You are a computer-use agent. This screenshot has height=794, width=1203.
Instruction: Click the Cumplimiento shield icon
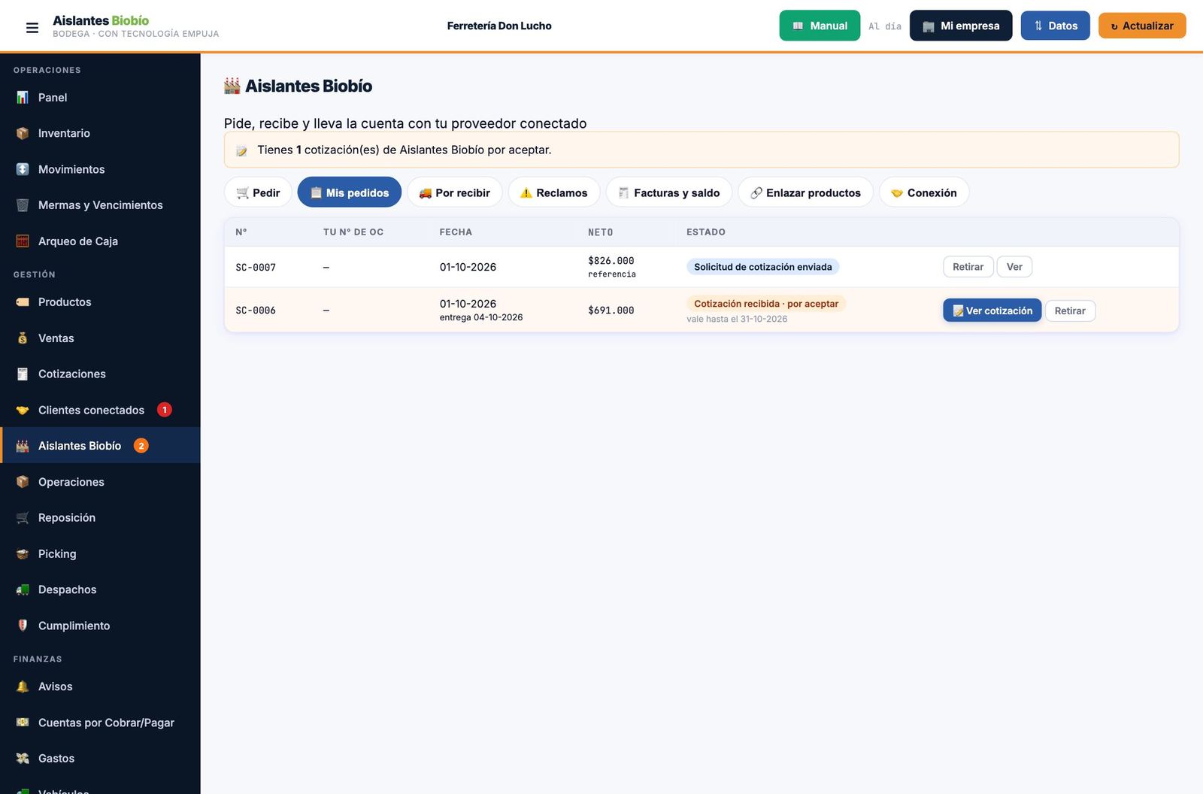[x=23, y=626]
